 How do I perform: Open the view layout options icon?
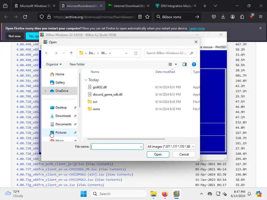click(x=170, y=64)
